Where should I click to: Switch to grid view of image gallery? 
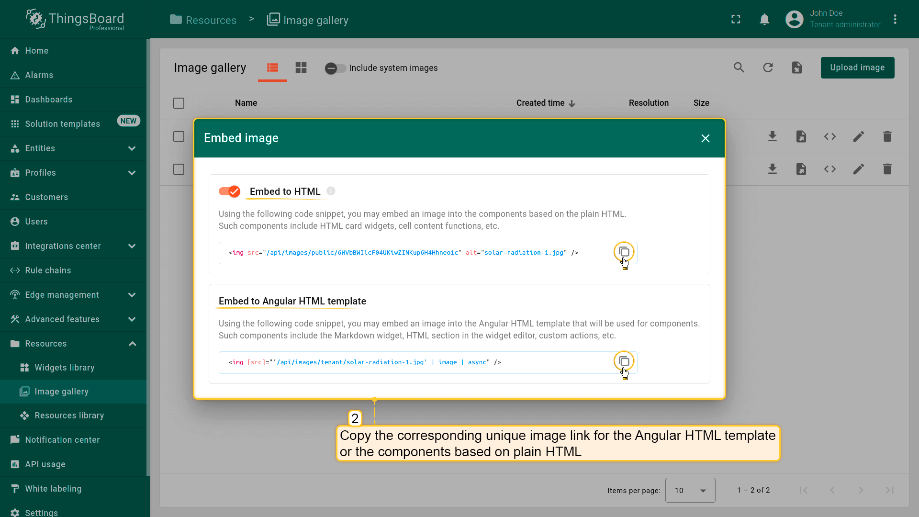301,67
